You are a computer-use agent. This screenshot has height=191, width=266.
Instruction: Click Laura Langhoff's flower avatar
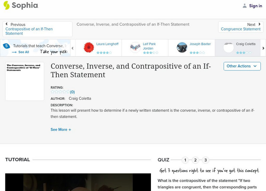pyautogui.click(x=88, y=47)
